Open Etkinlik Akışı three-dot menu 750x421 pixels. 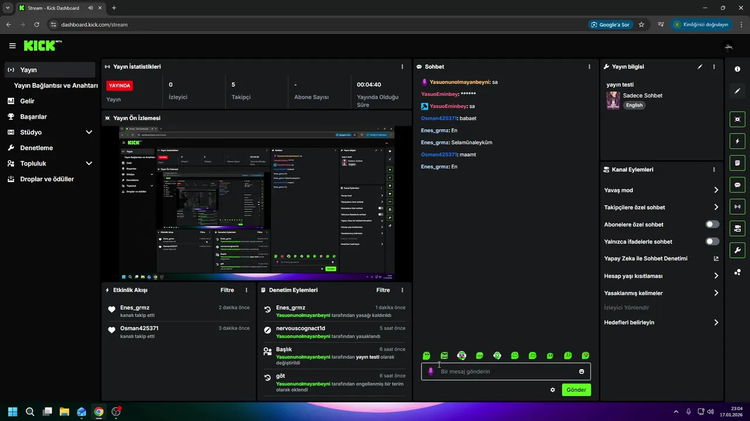point(246,290)
